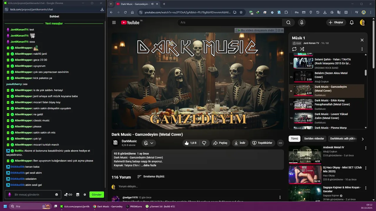Click the Teşekkürler button
The width and height of the screenshot is (376, 211).
point(262,143)
